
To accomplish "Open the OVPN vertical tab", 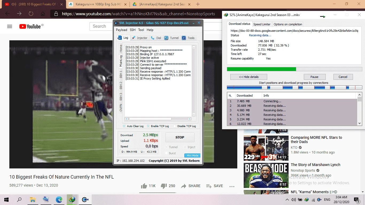I will point(121,108).
